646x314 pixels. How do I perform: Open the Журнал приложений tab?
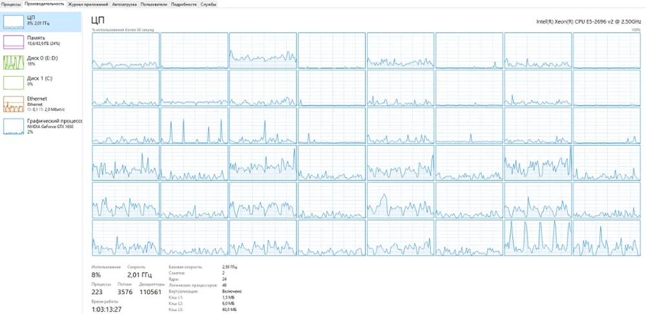click(88, 4)
